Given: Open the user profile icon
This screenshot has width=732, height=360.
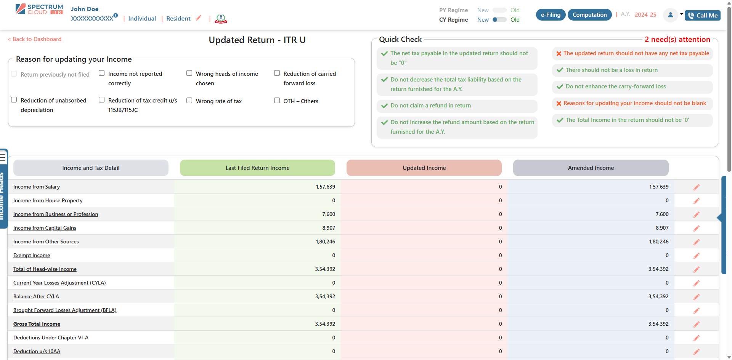Looking at the screenshot, I should coord(671,16).
